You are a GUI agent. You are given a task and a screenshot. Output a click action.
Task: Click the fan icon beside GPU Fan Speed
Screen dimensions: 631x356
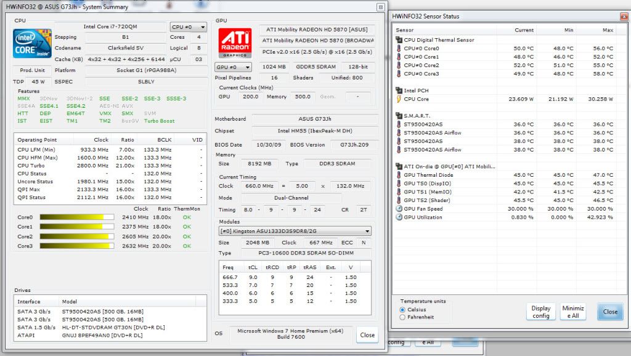coord(399,209)
